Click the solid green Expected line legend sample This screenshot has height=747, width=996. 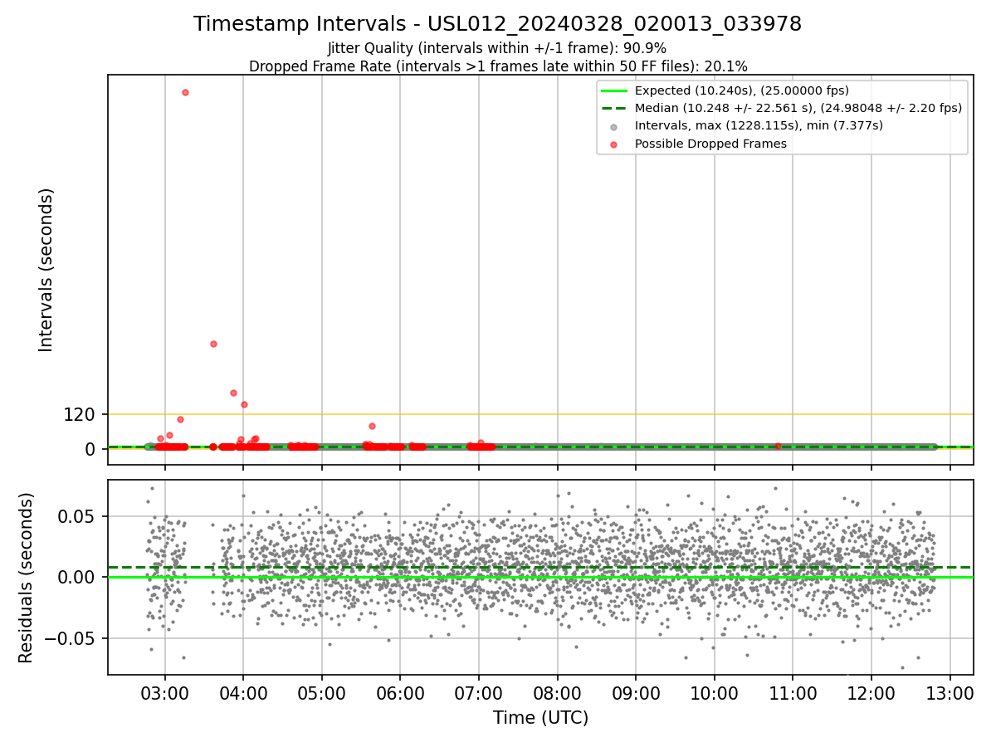point(613,91)
